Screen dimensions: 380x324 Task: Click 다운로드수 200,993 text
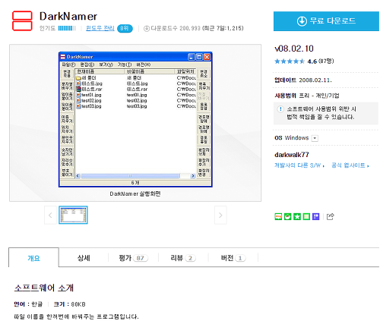pyautogui.click(x=176, y=28)
